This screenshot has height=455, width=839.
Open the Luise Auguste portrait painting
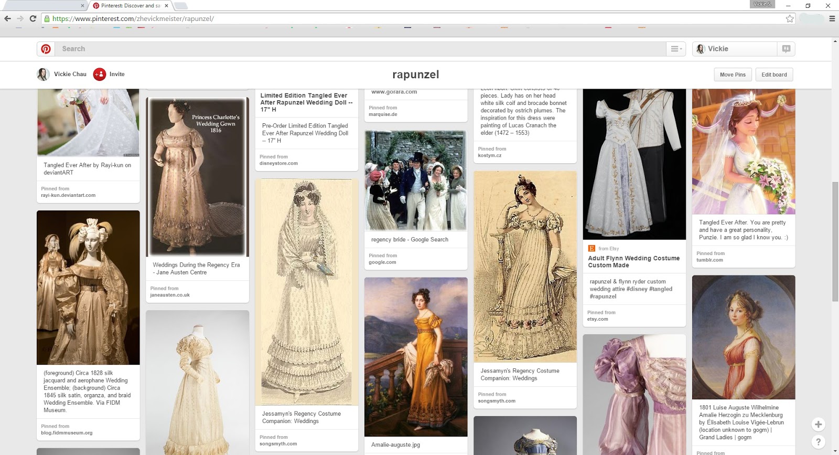(744, 337)
